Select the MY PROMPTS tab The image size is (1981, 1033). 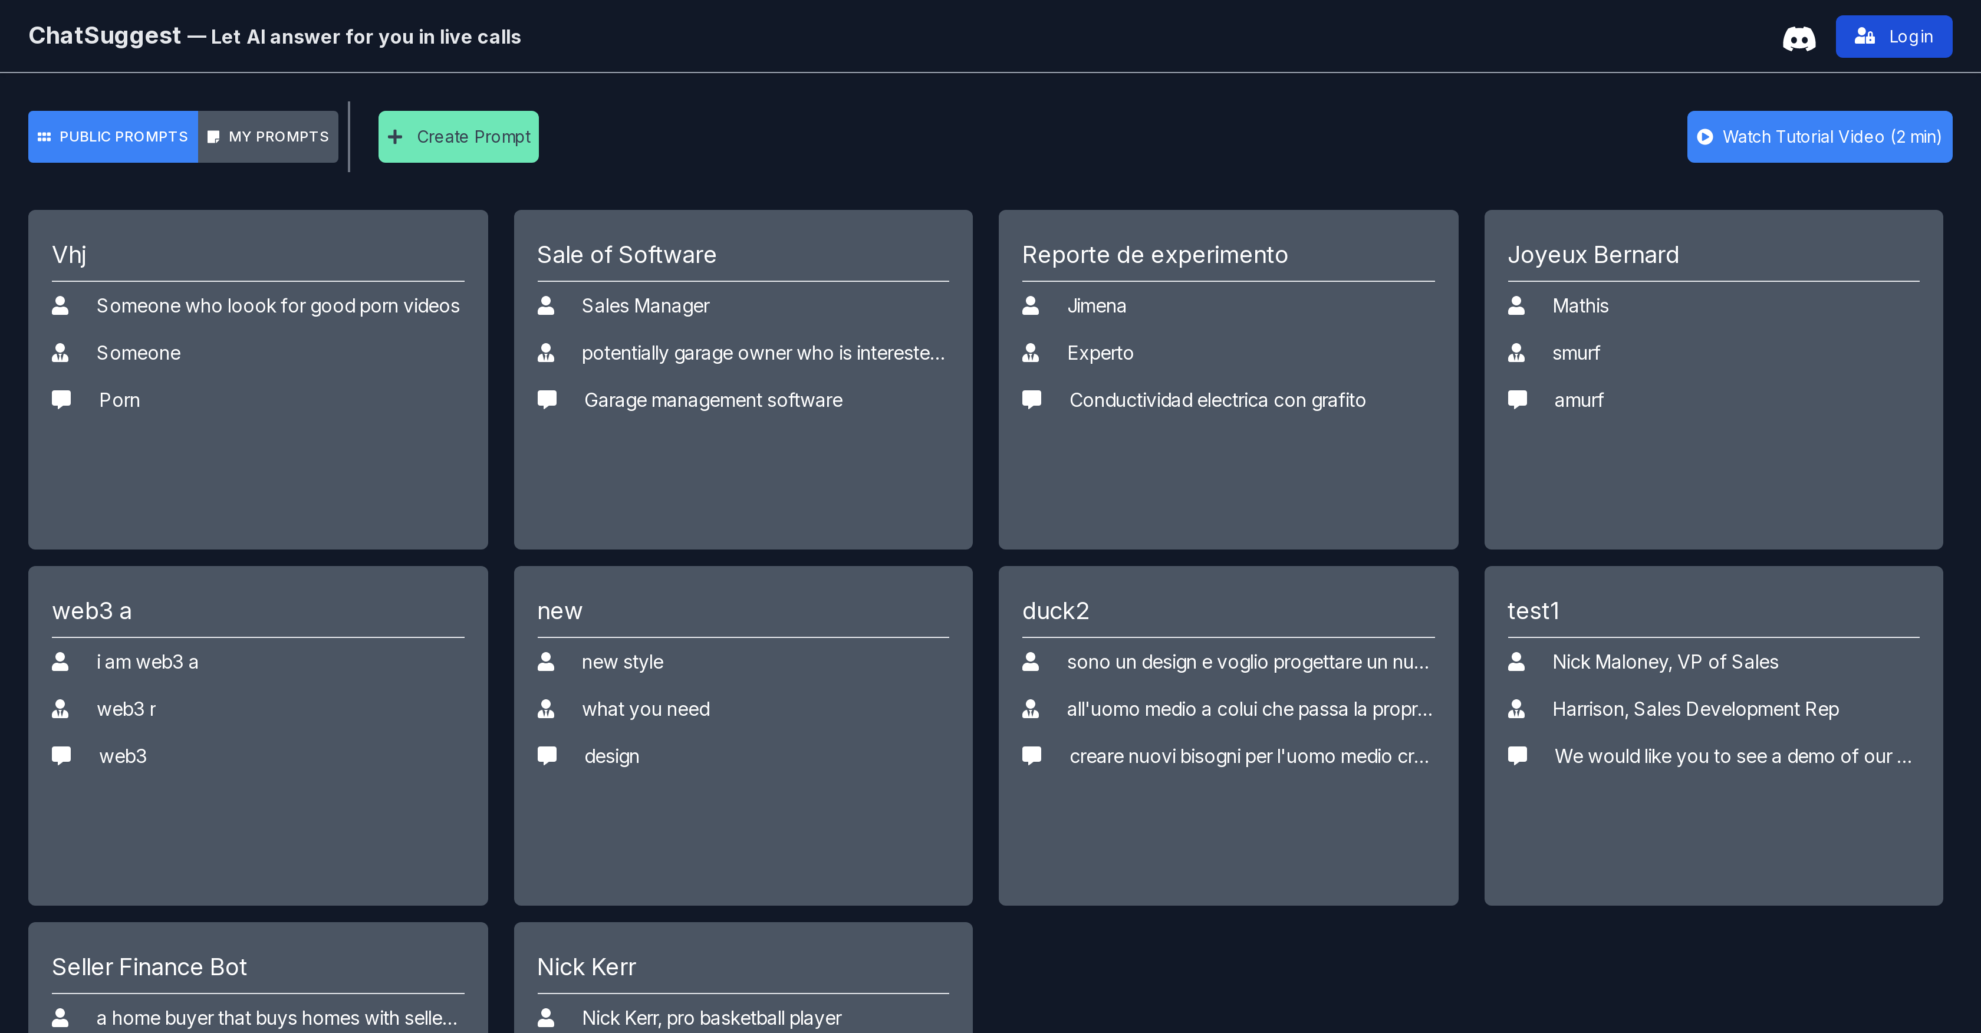(x=267, y=136)
